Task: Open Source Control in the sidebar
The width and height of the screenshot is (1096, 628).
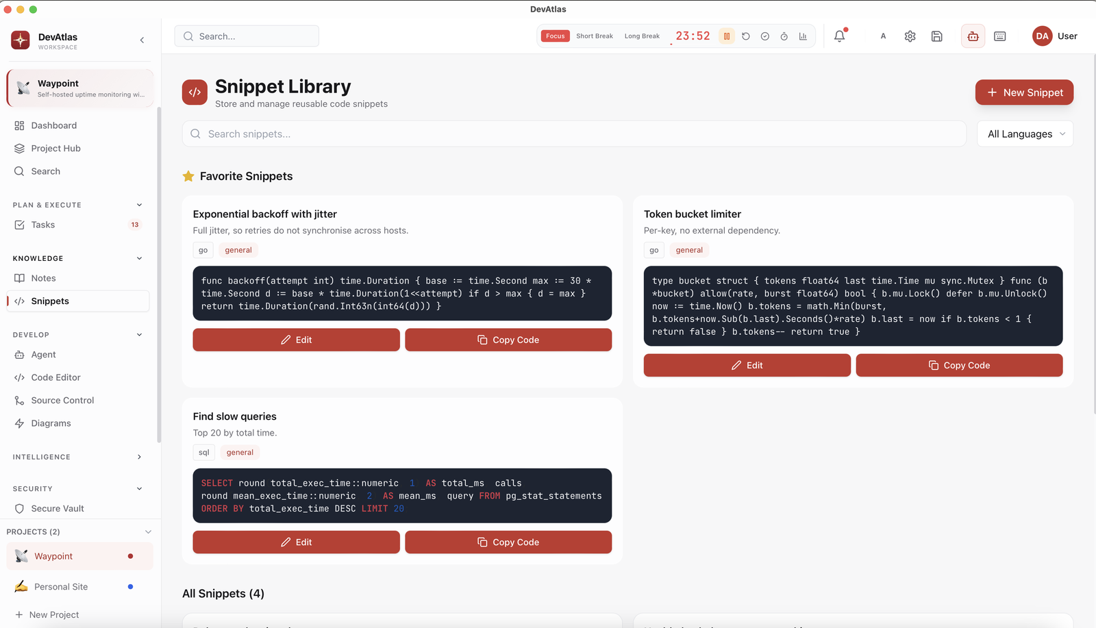Action: pos(78,401)
